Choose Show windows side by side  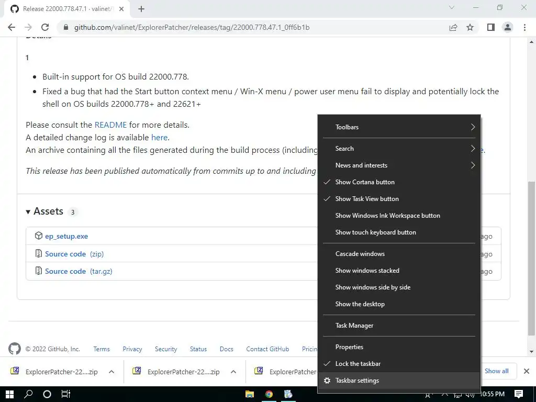click(399, 287)
